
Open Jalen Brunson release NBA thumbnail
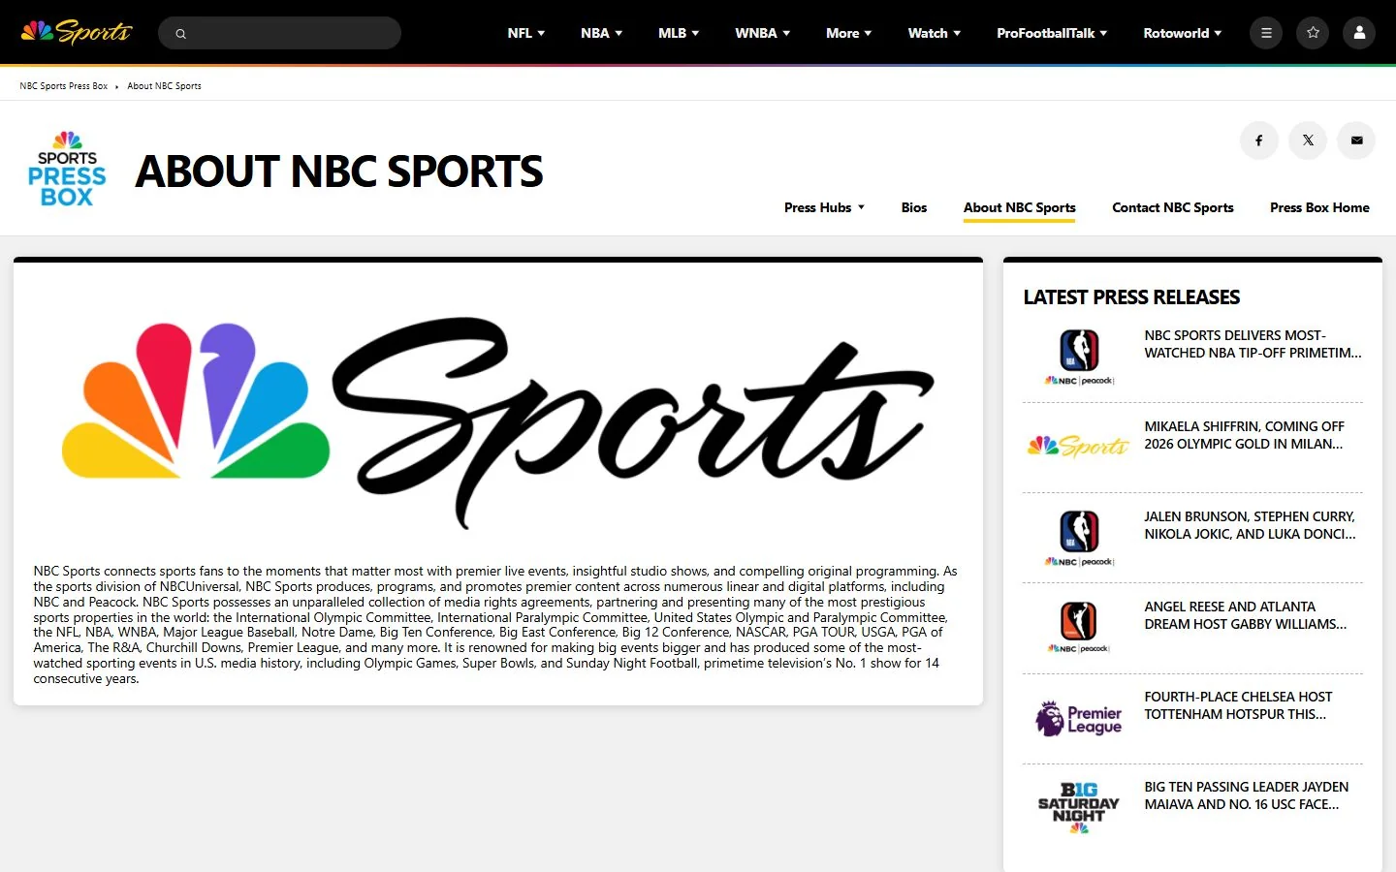[x=1079, y=537]
